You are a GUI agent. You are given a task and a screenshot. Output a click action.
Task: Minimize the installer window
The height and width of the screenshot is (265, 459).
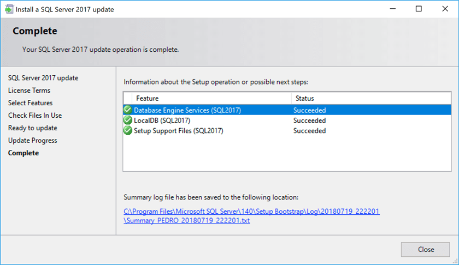click(394, 9)
